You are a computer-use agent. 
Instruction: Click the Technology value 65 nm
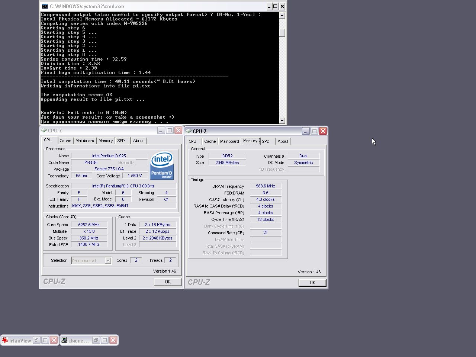pyautogui.click(x=81, y=176)
